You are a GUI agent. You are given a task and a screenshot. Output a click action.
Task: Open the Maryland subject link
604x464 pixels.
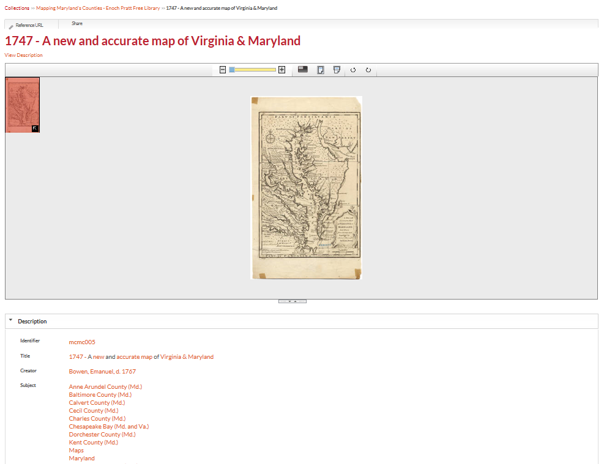(81, 458)
